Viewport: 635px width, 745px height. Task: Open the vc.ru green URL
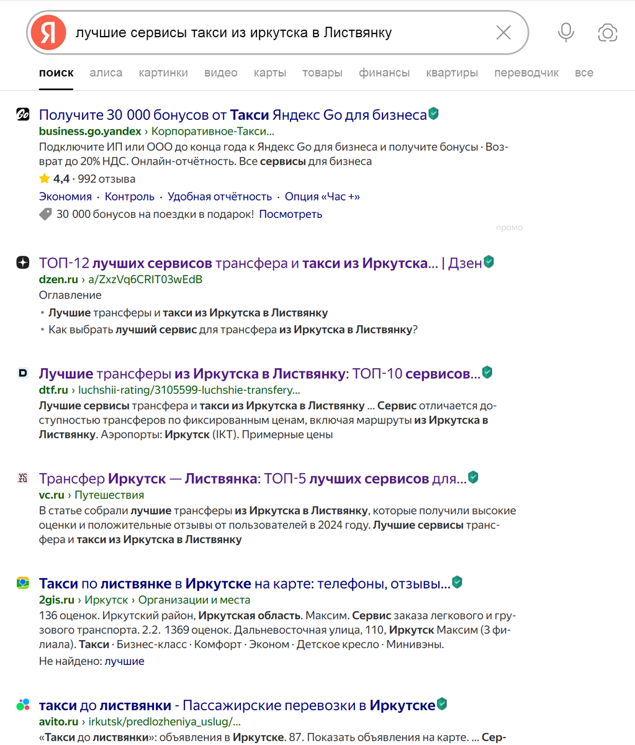click(x=52, y=495)
